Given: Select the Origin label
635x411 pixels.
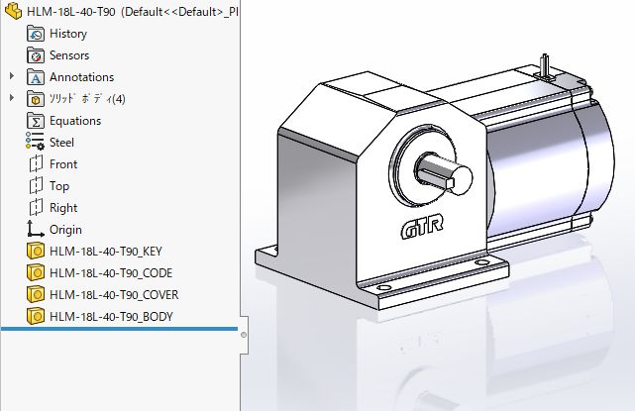Looking at the screenshot, I should 65,230.
